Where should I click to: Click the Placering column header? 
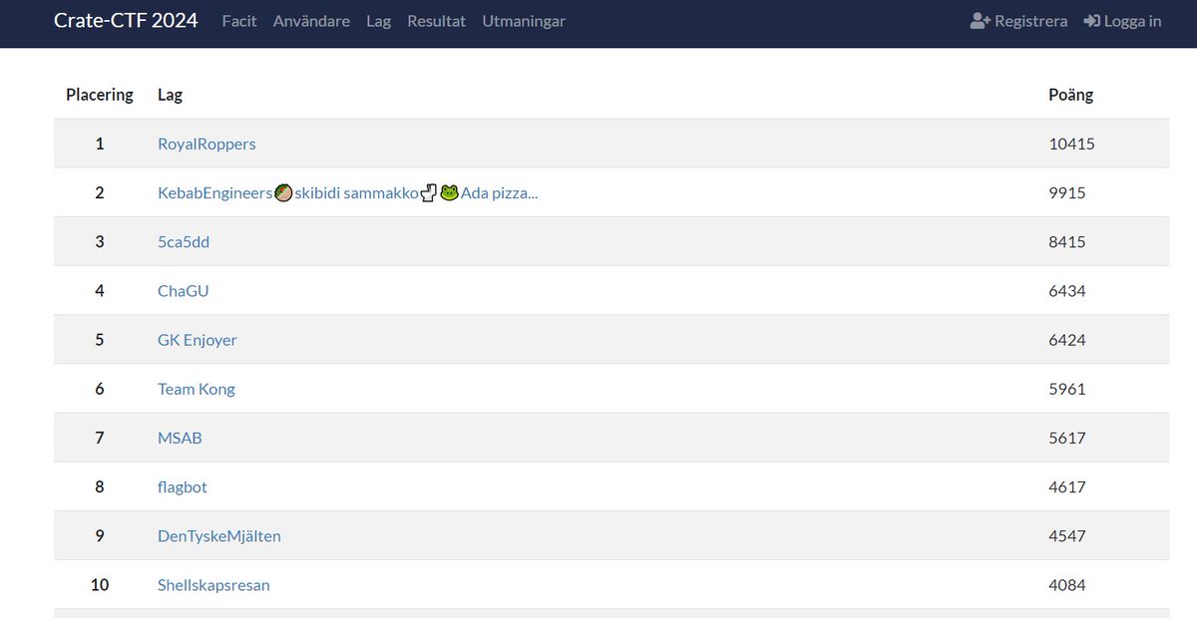tap(100, 95)
